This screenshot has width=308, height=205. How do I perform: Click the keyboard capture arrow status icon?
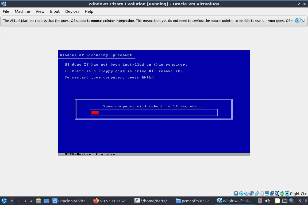[287, 194]
